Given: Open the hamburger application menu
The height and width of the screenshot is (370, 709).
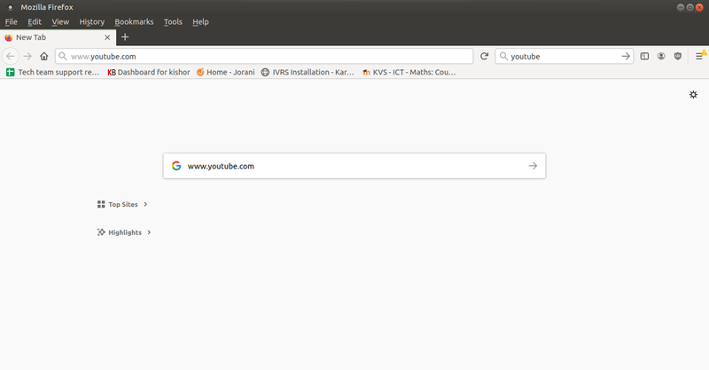Looking at the screenshot, I should (699, 56).
